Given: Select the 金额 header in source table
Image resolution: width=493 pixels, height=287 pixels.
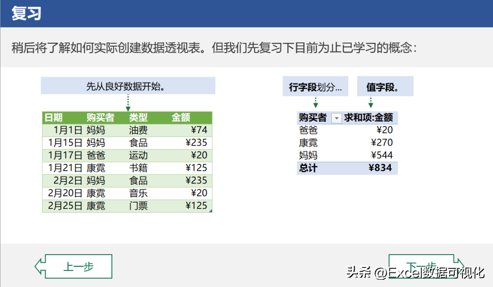Looking at the screenshot, I should 181,118.
